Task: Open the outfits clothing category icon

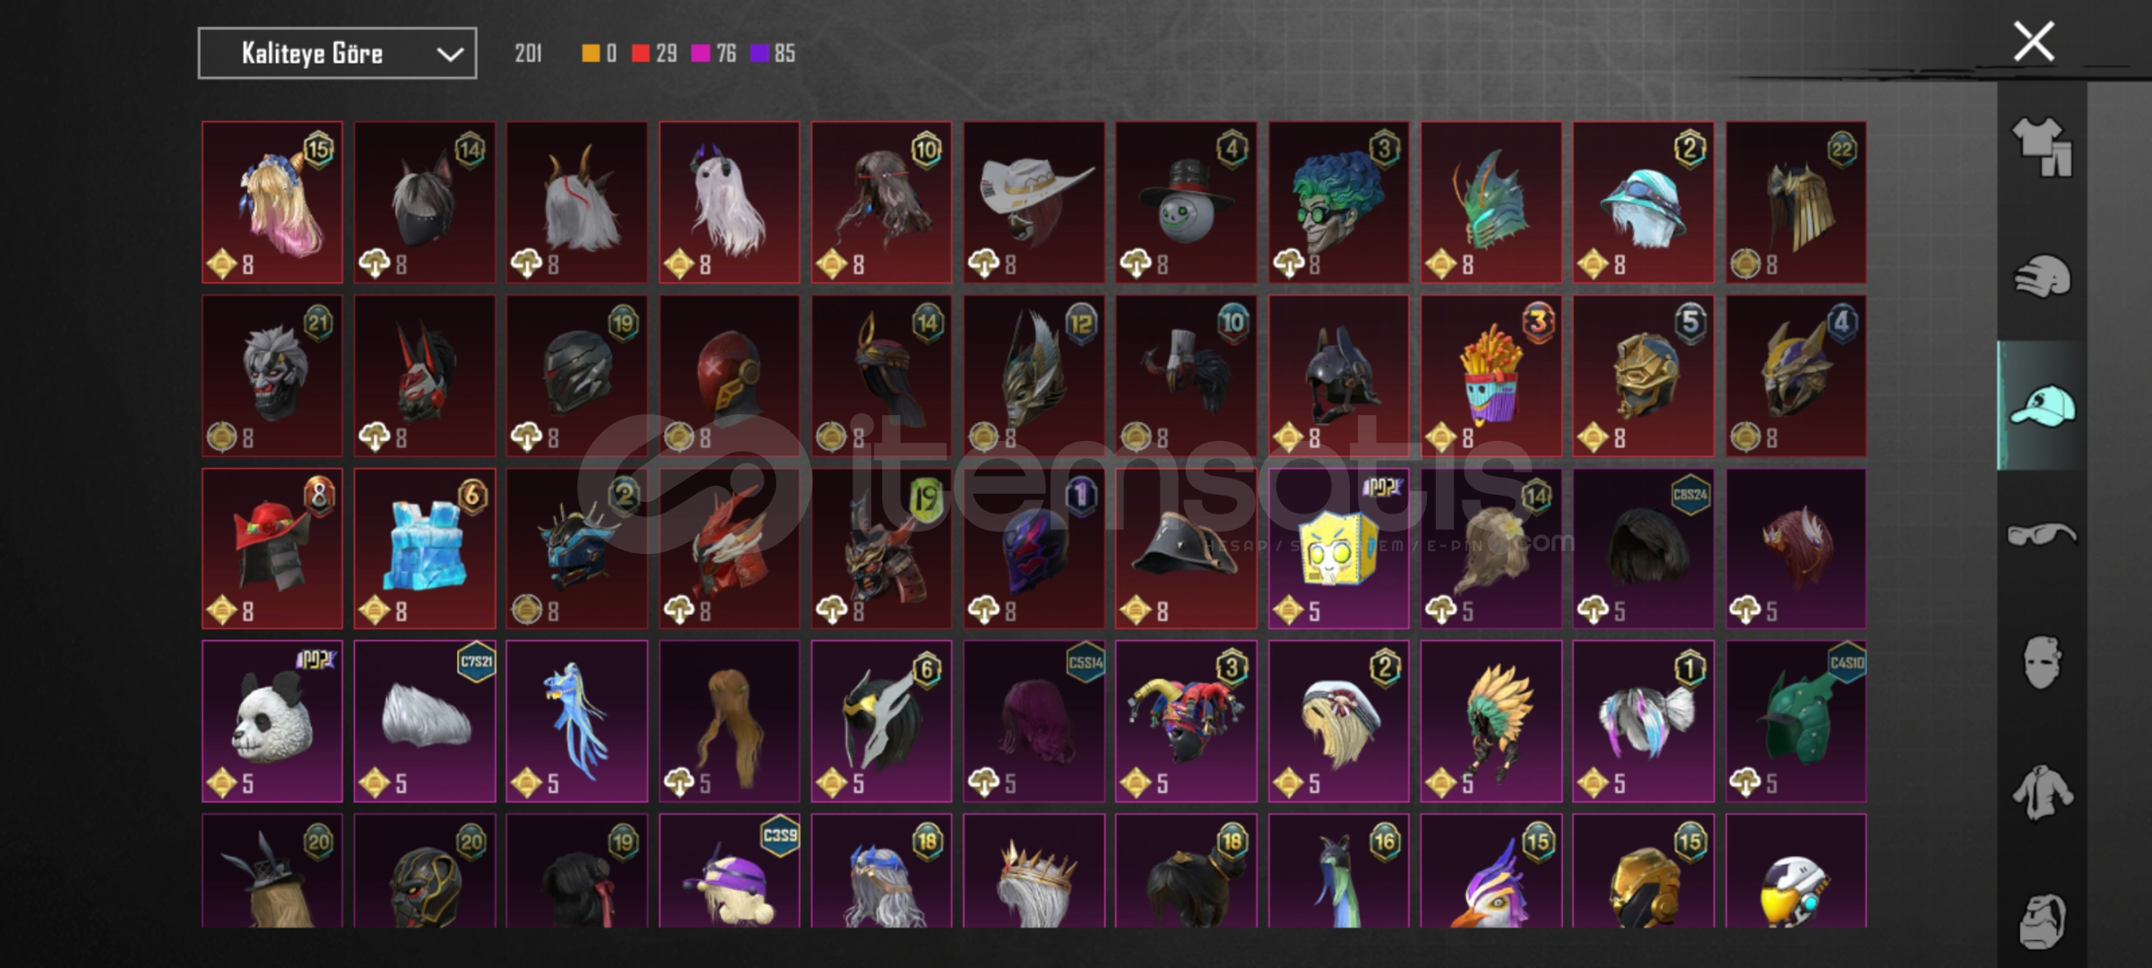Action: (x=2042, y=147)
